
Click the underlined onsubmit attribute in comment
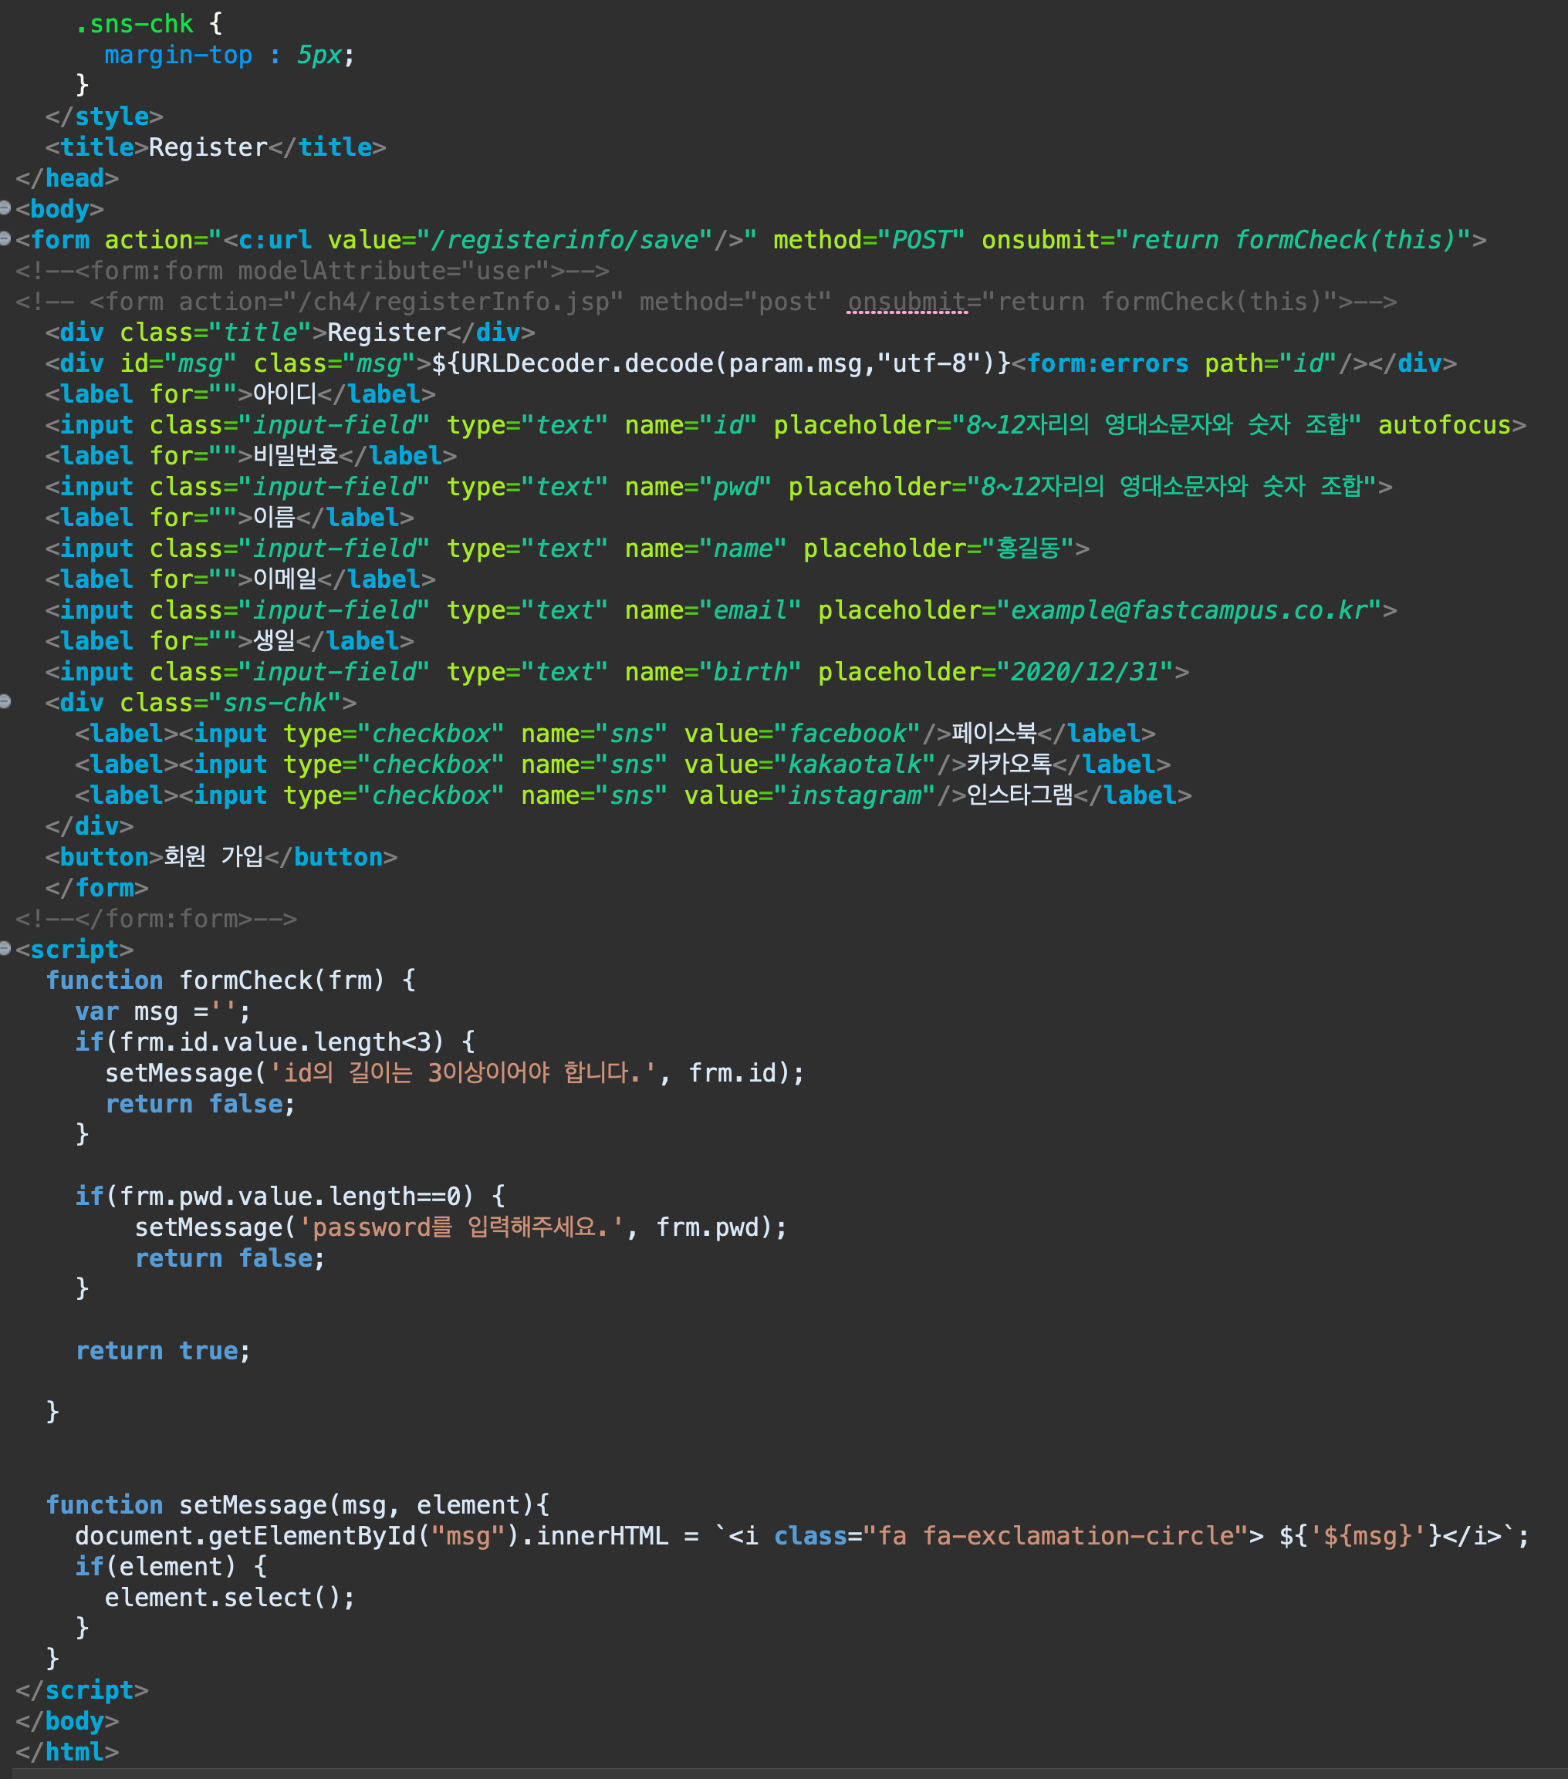907,302
